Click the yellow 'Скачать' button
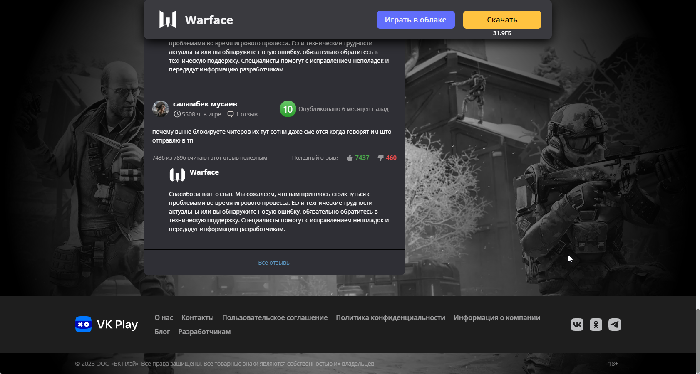700x374 pixels. (x=502, y=20)
